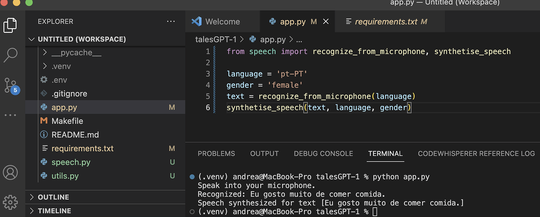The image size is (540, 217).
Task: Open the CODEWHISPERER REFERENCE LOG tab
Action: coord(476,154)
